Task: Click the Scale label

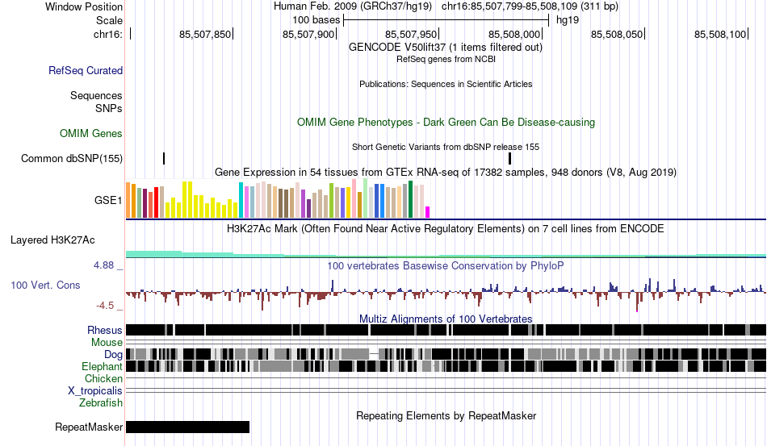Action: pyautogui.click(x=109, y=20)
